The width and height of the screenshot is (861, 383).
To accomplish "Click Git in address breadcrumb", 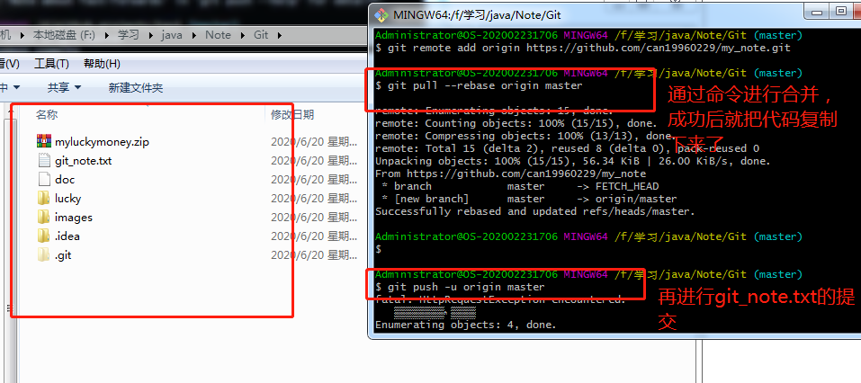I will (261, 35).
